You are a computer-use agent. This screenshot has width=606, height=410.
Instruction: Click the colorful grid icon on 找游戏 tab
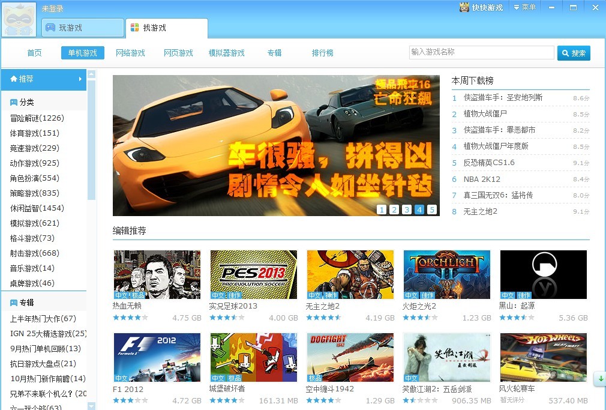pyautogui.click(x=134, y=28)
